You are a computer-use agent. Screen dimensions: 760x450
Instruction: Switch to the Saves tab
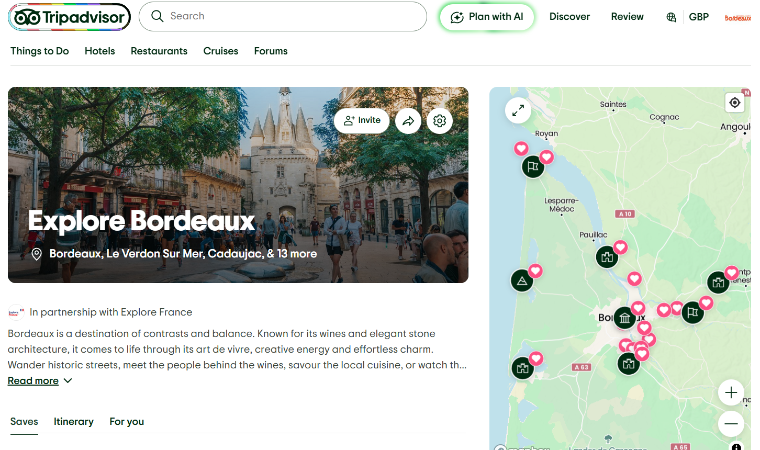[24, 422]
